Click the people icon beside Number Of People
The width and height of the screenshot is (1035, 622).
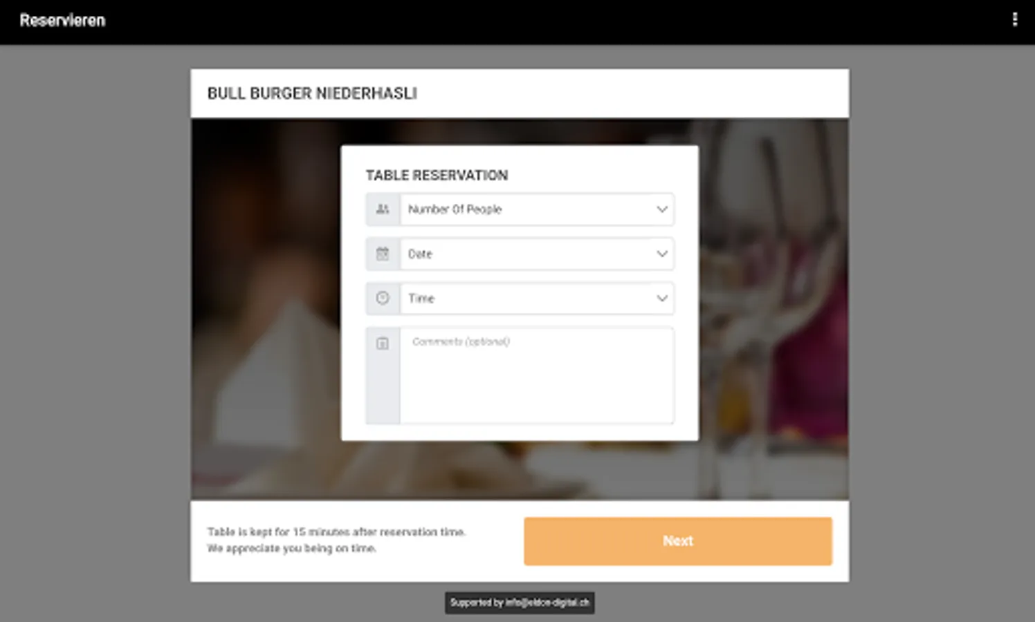(383, 209)
